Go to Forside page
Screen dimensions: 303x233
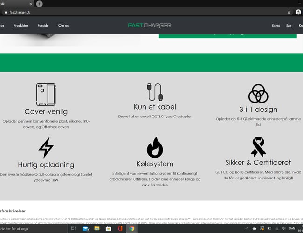43,25
